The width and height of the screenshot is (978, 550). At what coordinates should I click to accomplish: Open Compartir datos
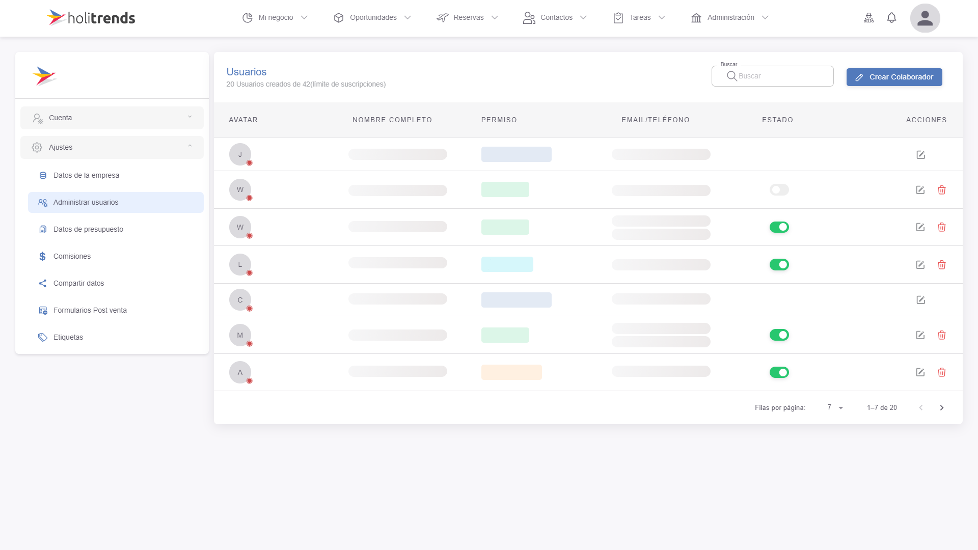[x=116, y=283]
